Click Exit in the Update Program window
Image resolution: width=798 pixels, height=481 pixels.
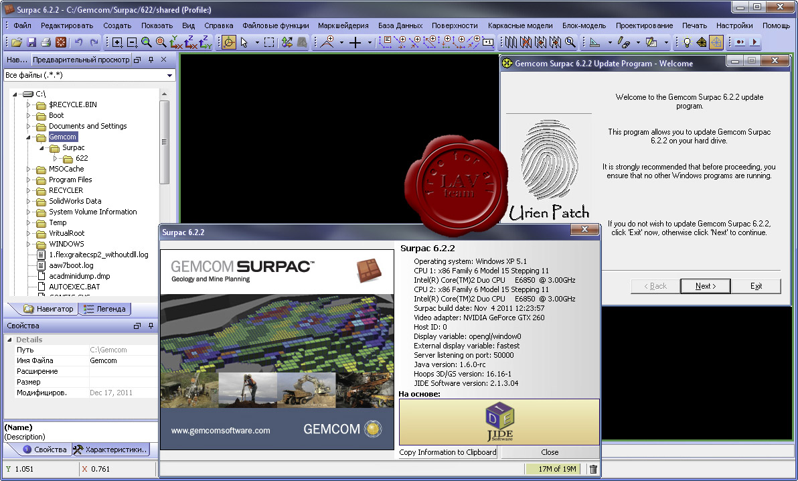(756, 286)
